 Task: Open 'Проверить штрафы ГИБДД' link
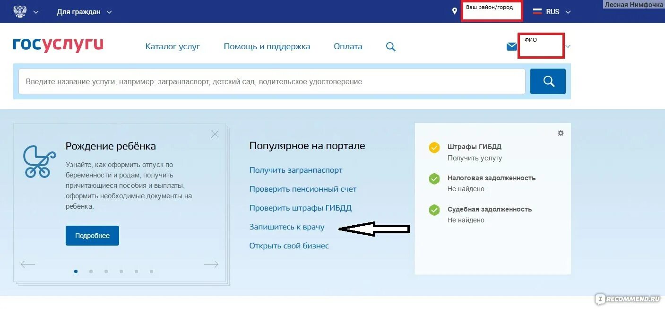coord(301,208)
